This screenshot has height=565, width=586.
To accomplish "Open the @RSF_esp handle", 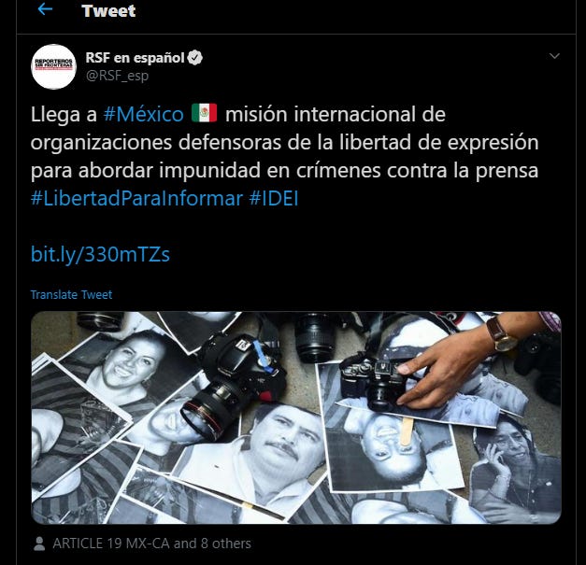I will point(117,76).
